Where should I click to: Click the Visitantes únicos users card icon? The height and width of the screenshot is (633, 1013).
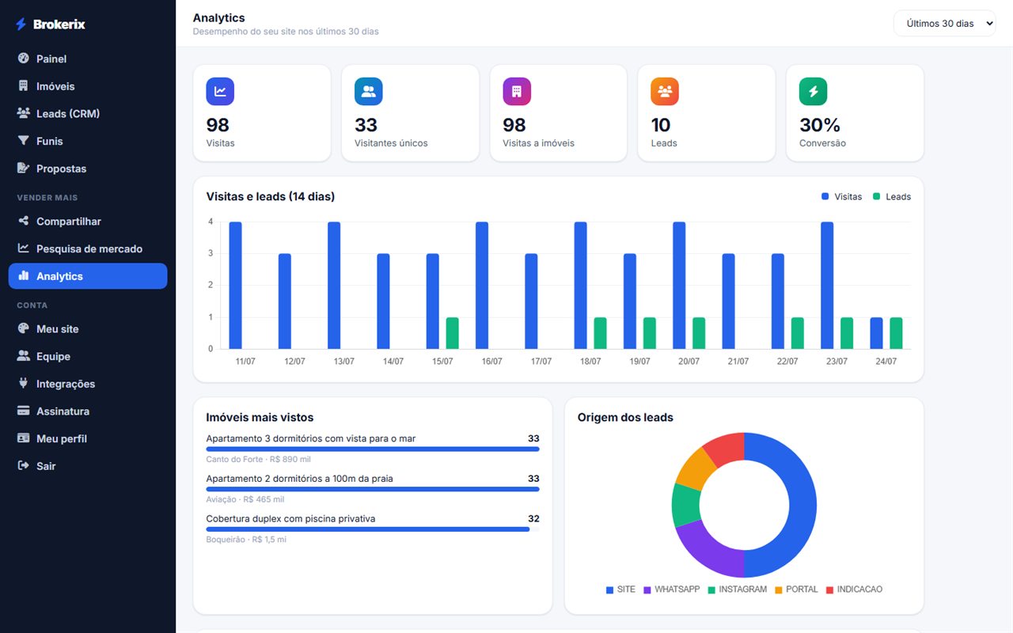pos(368,92)
